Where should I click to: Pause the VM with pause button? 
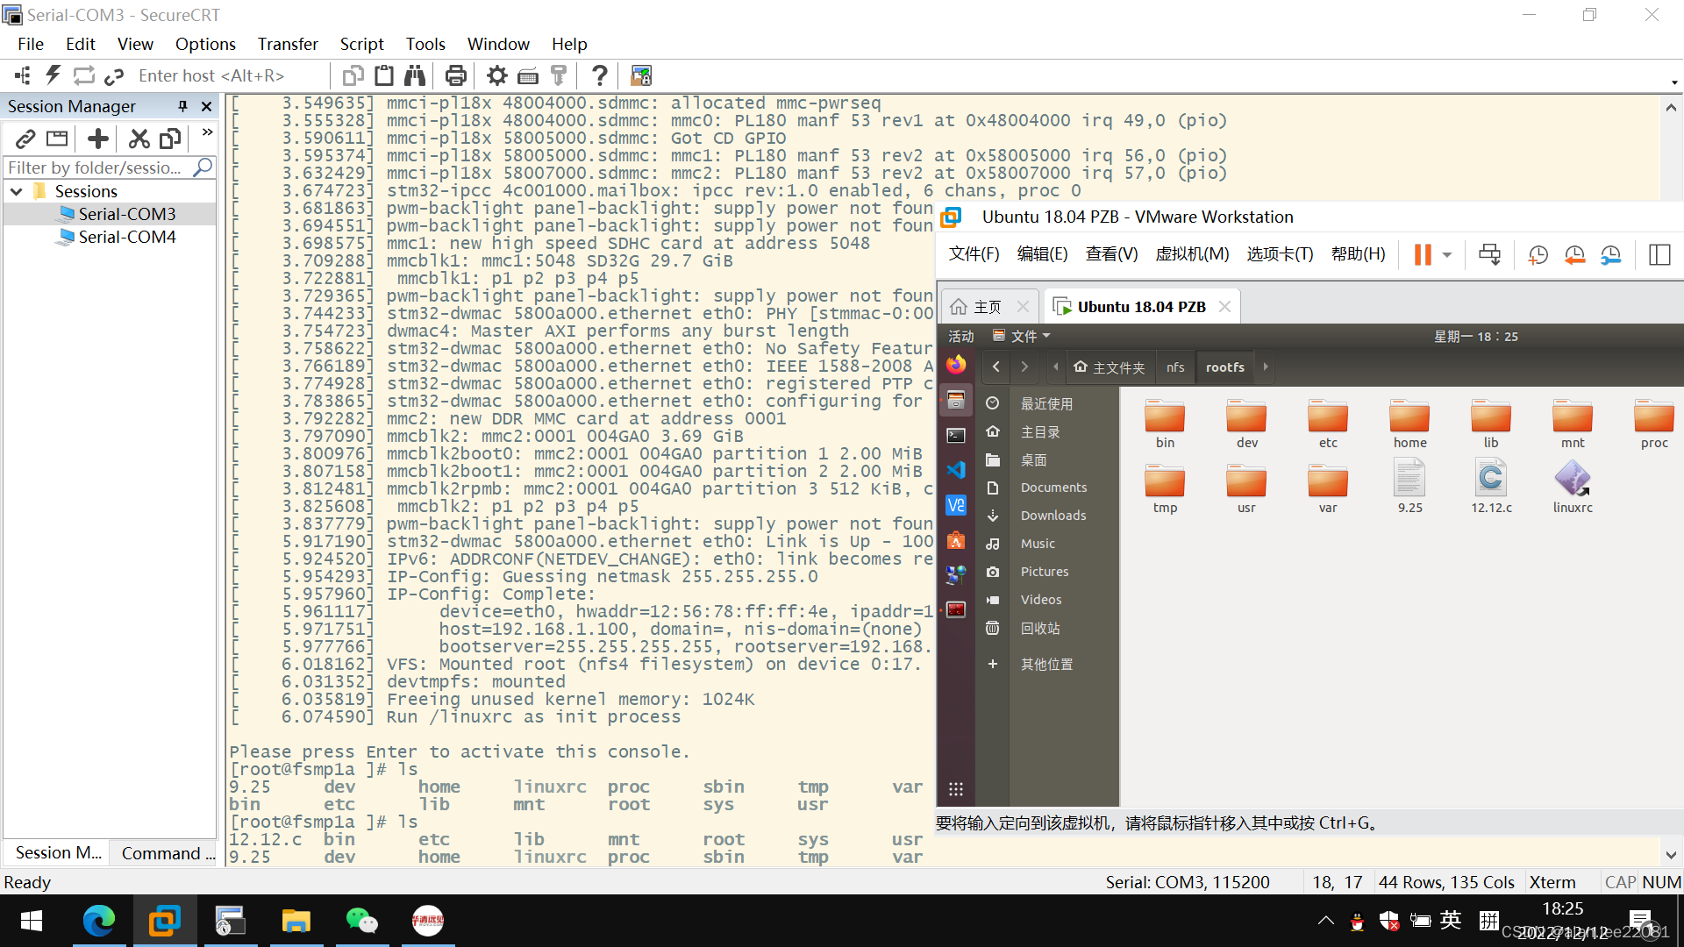coord(1422,254)
